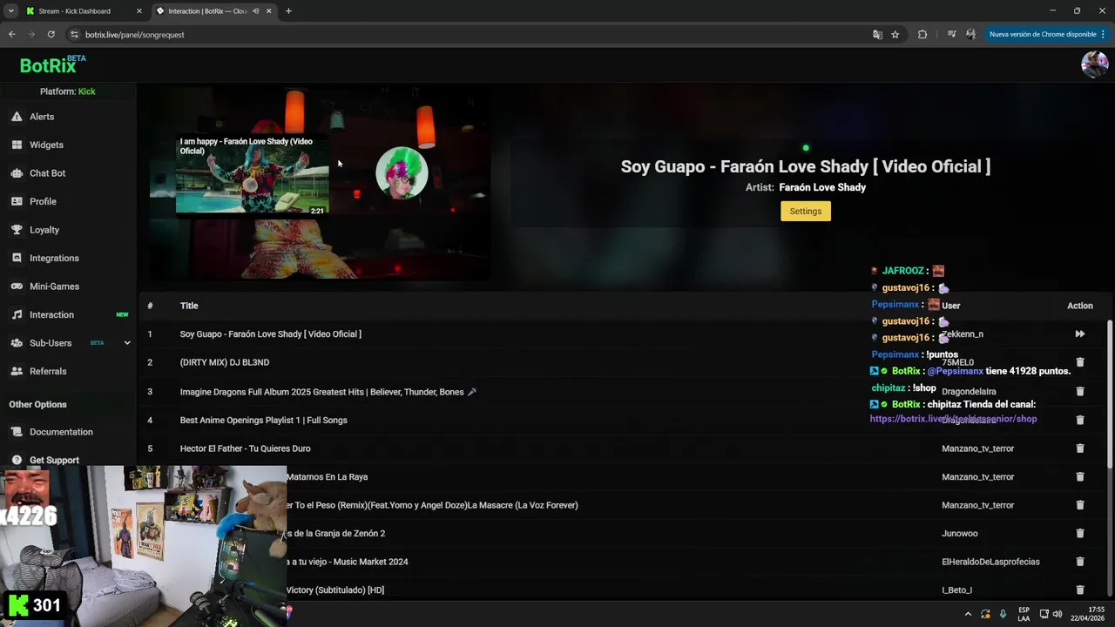Click the Loyalty trophy icon
This screenshot has height=627, width=1115.
[x=17, y=230]
